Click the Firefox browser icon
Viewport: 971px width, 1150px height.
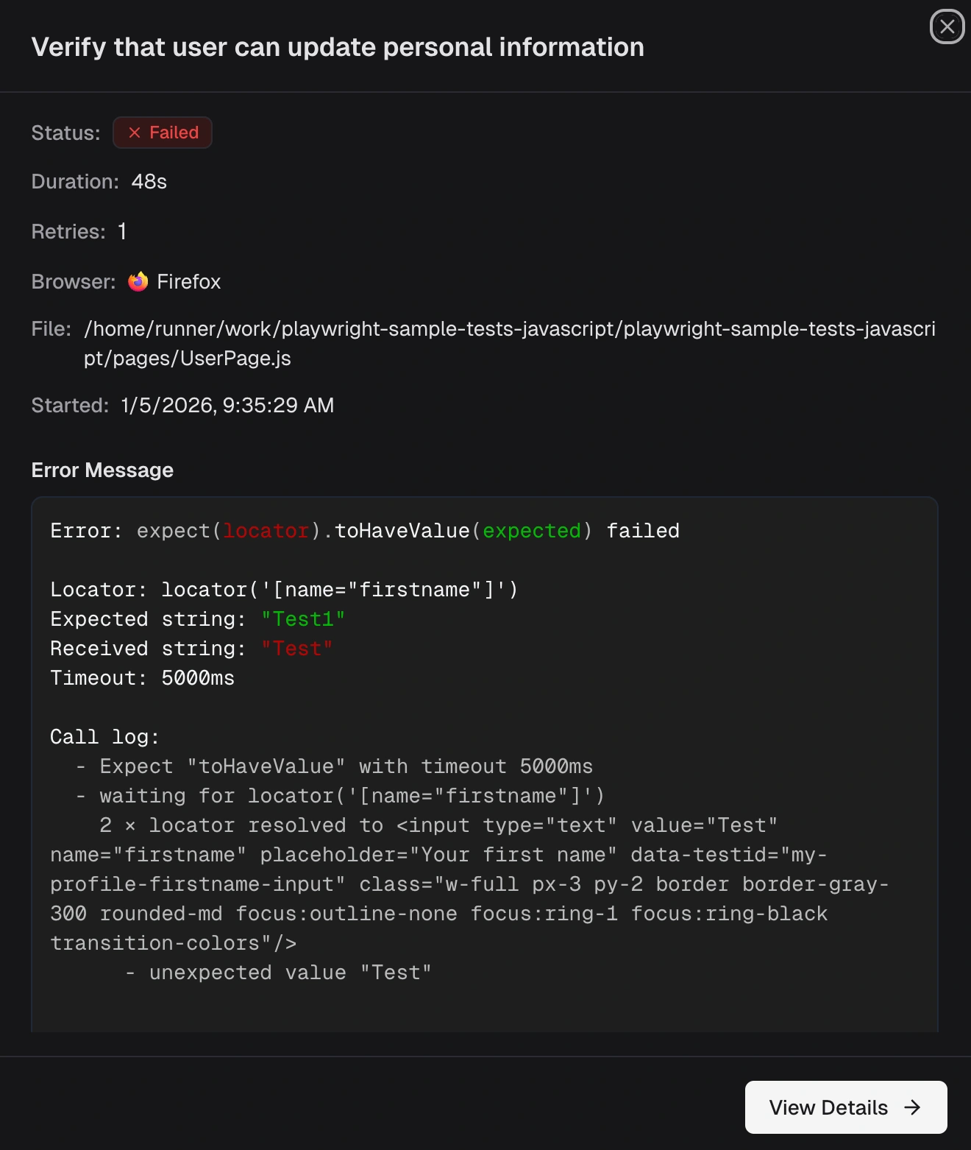point(139,281)
